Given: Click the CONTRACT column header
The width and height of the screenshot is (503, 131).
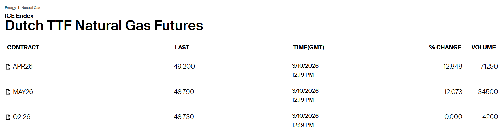Looking at the screenshot, I should [x=23, y=48].
